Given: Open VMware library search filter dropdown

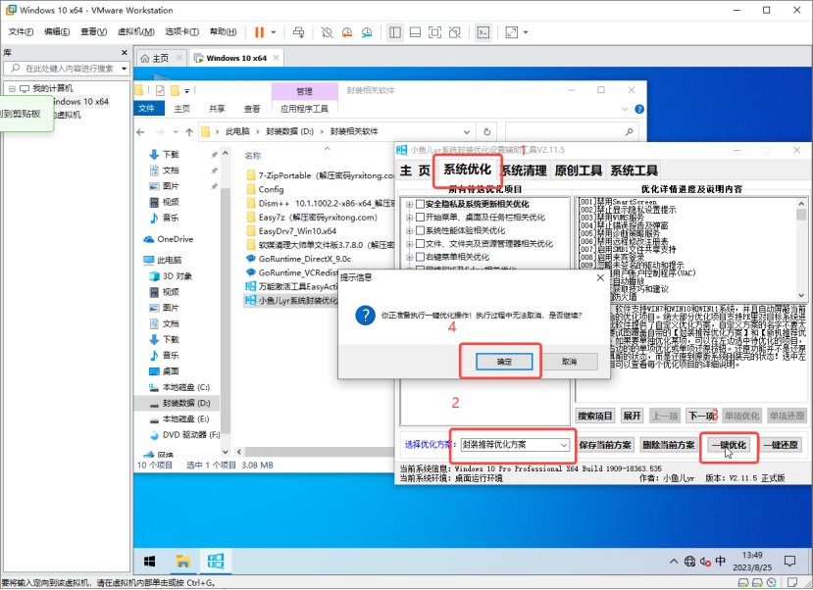Looking at the screenshot, I should pos(124,69).
